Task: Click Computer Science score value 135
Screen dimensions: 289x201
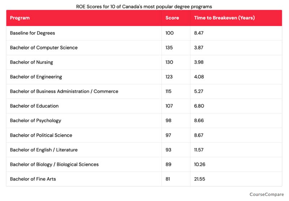Action: tap(169, 48)
